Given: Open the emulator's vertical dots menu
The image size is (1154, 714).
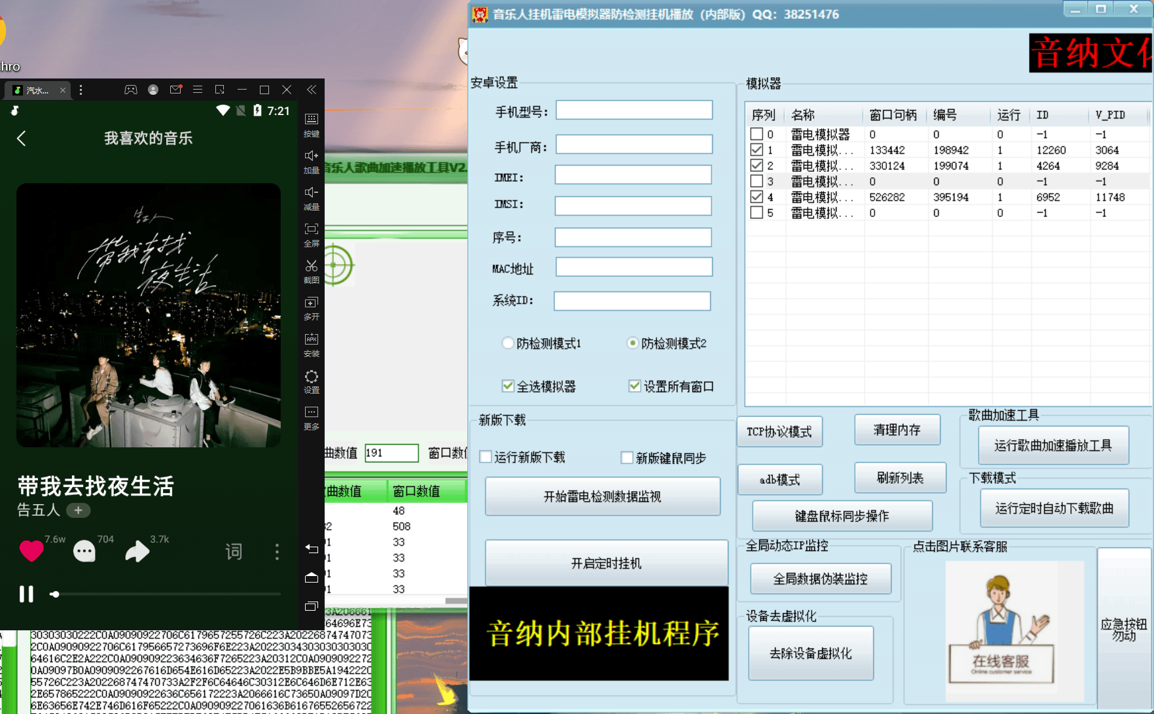Looking at the screenshot, I should pyautogui.click(x=81, y=90).
